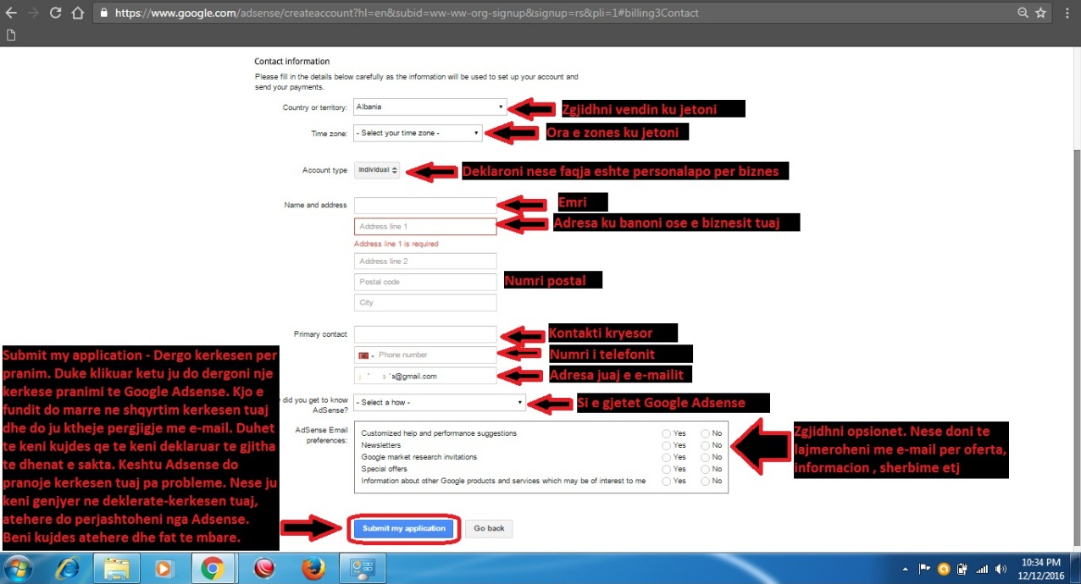Click the gmail.com email address field

tap(425, 376)
